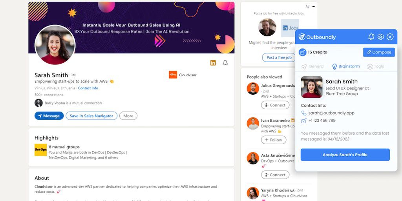Click Ivan Baranenko's name

[x=275, y=121]
